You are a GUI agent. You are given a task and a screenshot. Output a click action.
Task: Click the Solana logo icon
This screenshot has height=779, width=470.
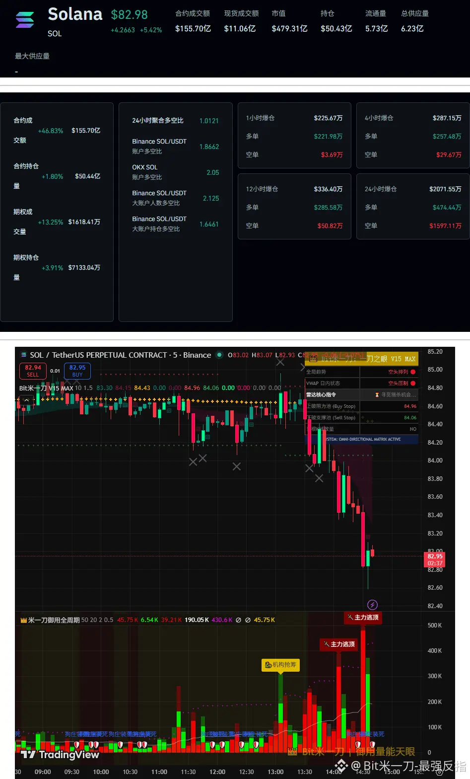tap(25, 20)
